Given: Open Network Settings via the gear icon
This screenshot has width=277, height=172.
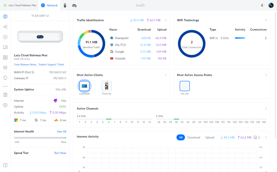Looking at the screenshot, I should click(5, 105).
